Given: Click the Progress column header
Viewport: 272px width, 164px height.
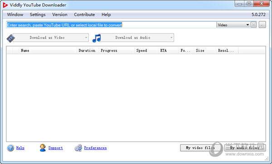Looking at the screenshot, I should 117,50.
